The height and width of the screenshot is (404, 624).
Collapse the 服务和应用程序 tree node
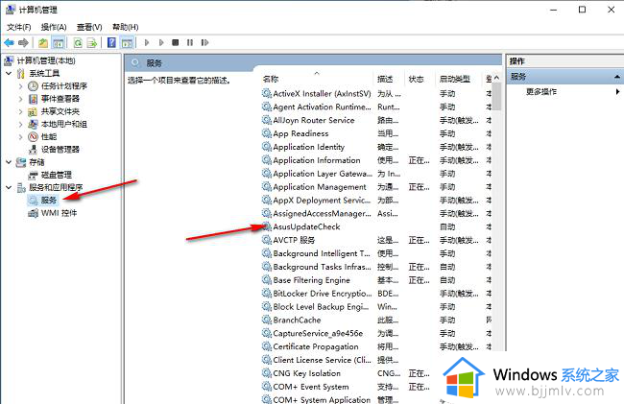9,187
